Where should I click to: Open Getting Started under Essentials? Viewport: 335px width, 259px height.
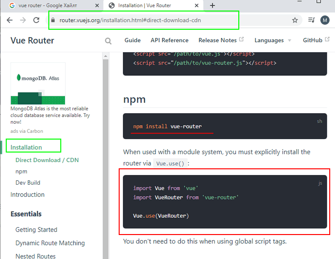click(36, 230)
